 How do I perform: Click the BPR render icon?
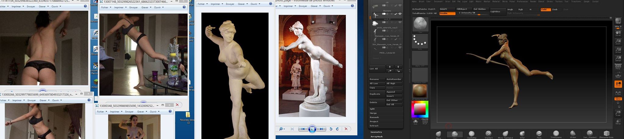pos(618,21)
